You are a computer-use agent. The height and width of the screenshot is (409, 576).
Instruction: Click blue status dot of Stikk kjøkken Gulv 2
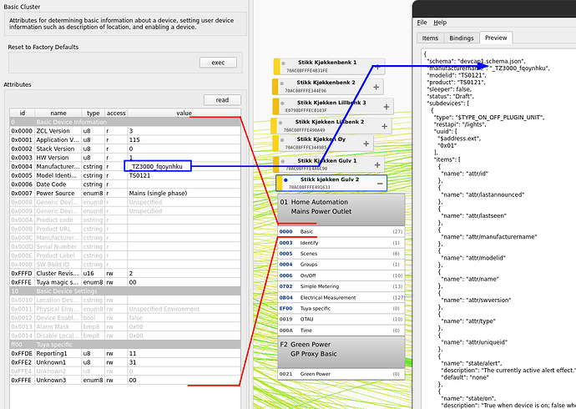tap(285, 180)
